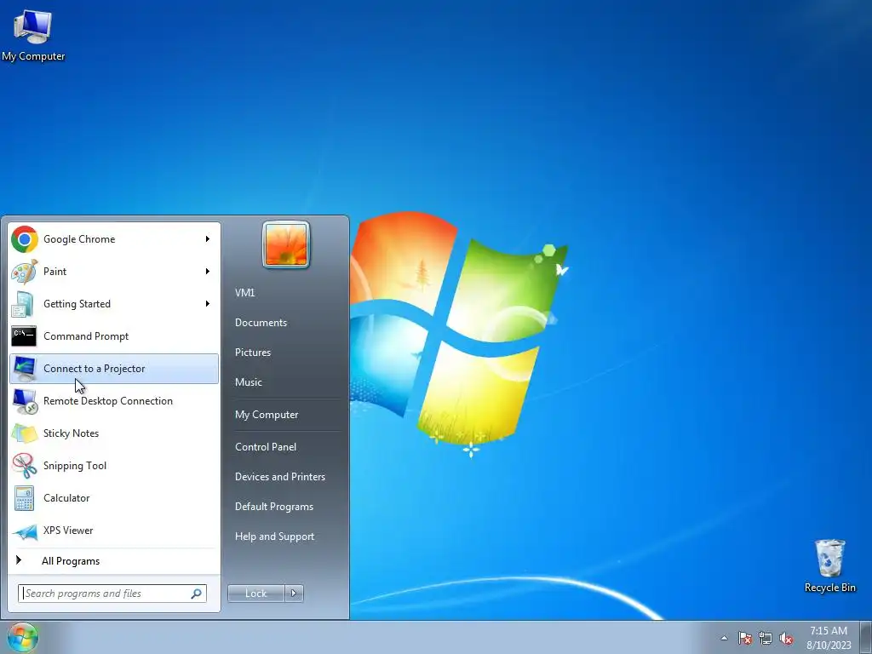The width and height of the screenshot is (872, 654).
Task: Expand Paint recent files arrow
Action: pos(208,272)
